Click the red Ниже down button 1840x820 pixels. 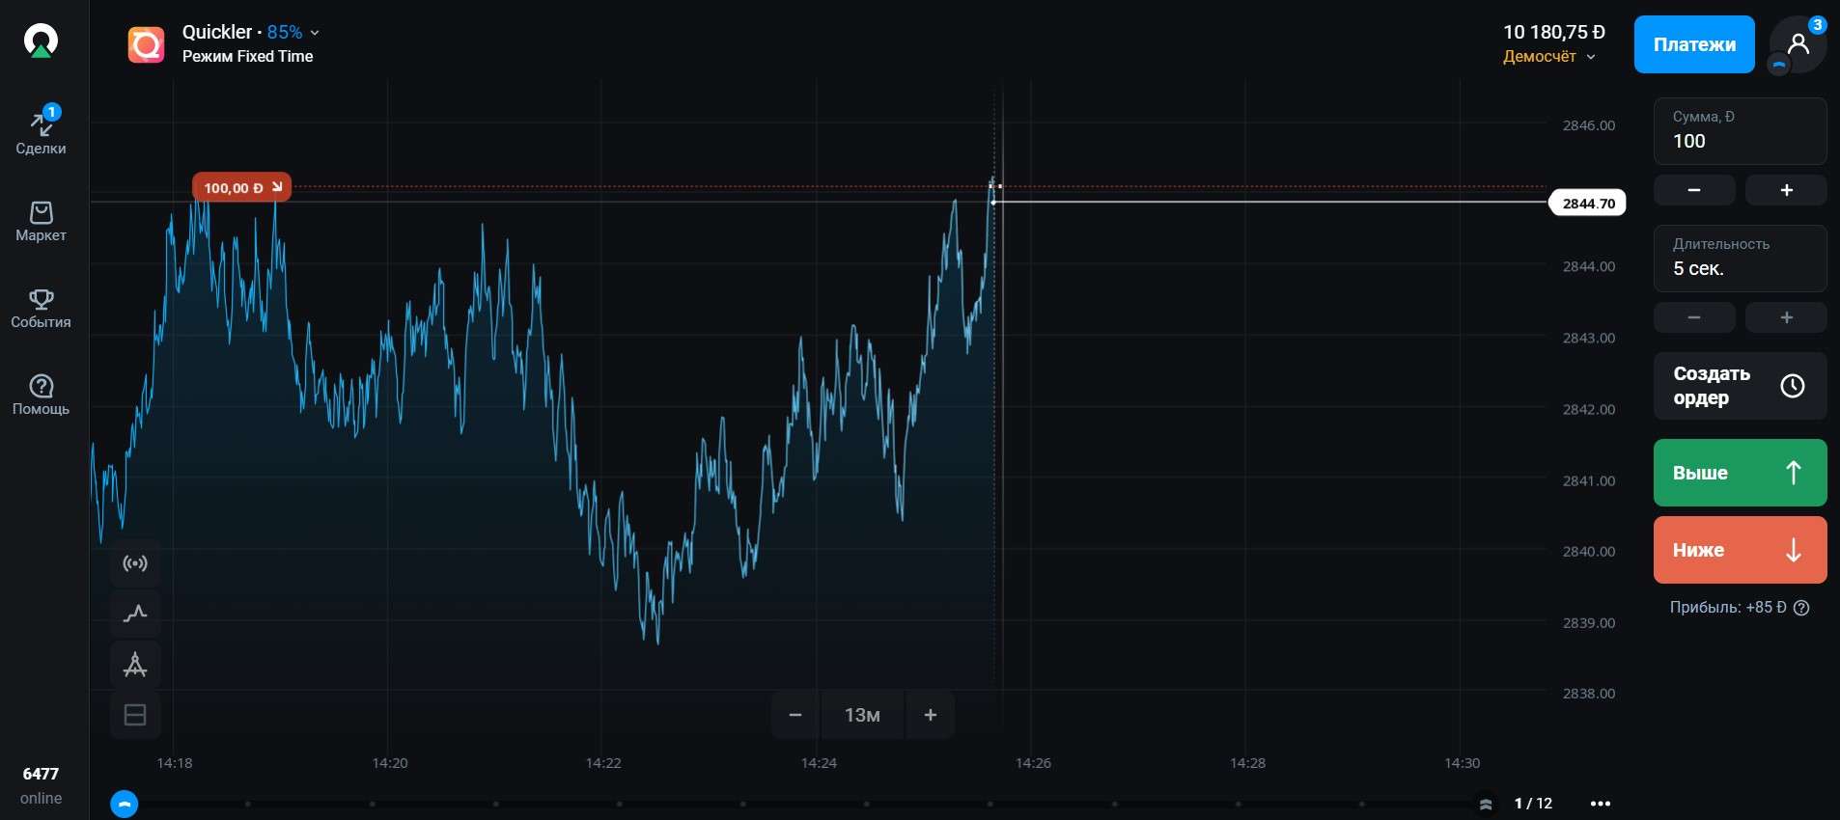coord(1740,550)
